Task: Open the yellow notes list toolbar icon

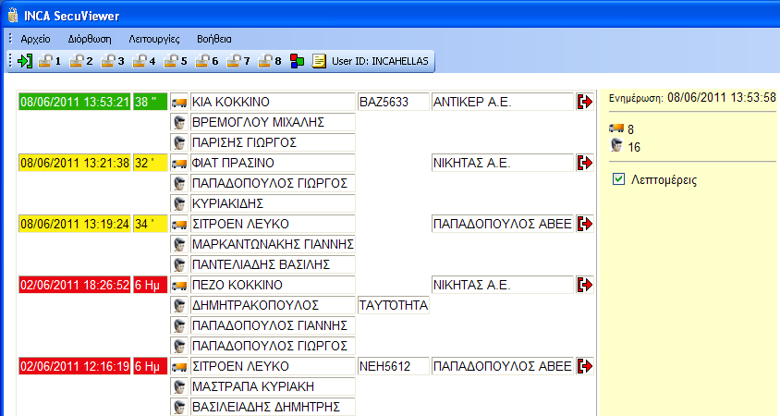Action: click(319, 61)
